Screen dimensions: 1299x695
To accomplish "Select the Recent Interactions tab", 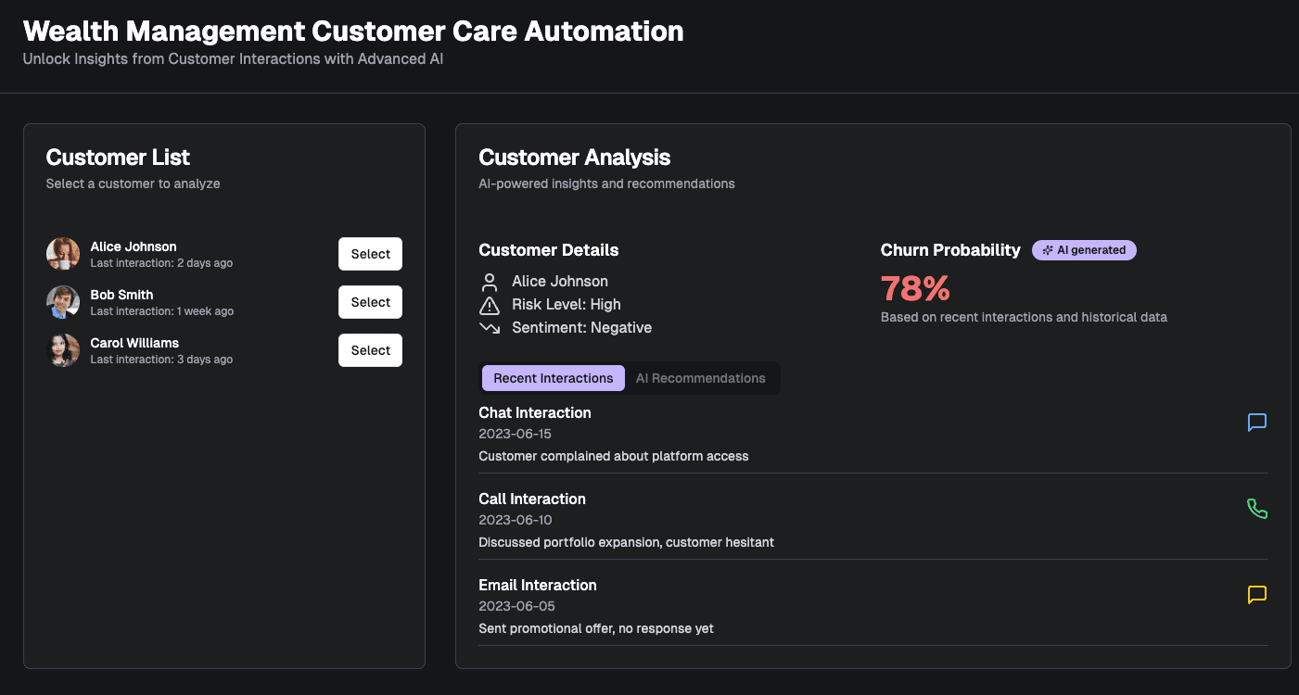I will tap(553, 377).
